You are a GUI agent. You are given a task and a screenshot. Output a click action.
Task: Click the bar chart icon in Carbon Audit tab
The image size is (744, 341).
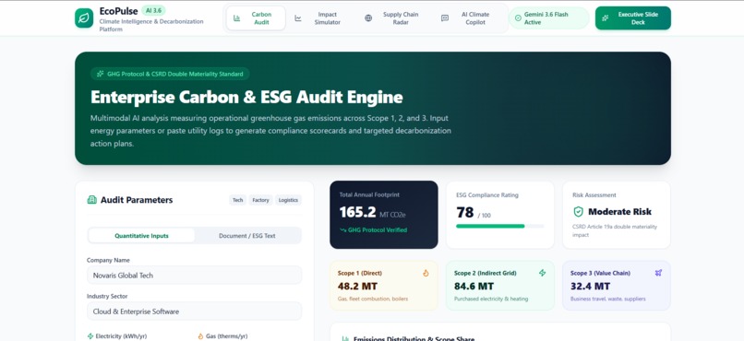pos(237,18)
